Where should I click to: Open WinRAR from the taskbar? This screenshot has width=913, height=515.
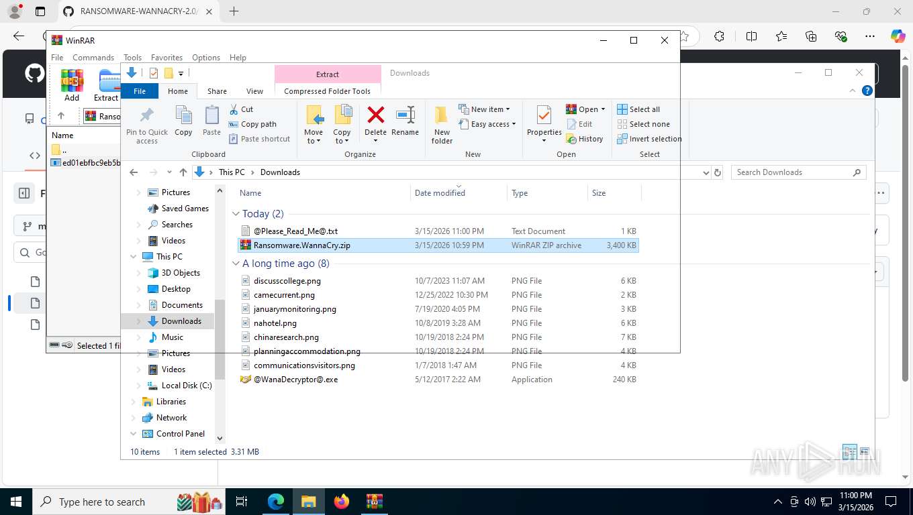(x=374, y=501)
